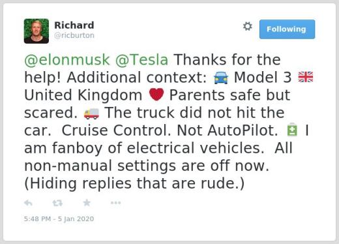
Task: Retweet this tweet using retweet icon
Action: pos(57,203)
